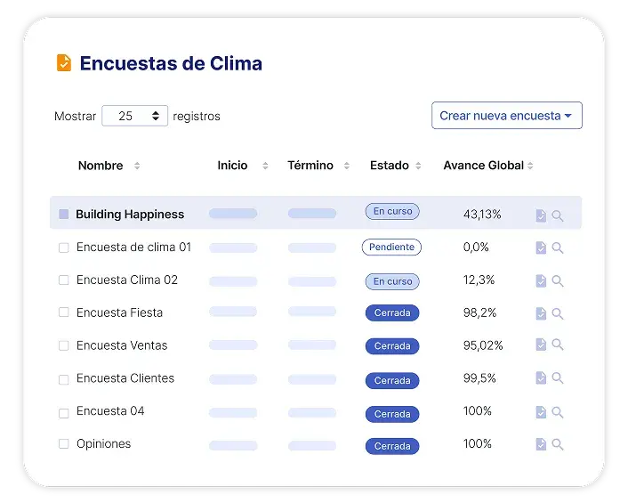
Task: Toggle the Opiniones row checkbox
Action: point(64,444)
